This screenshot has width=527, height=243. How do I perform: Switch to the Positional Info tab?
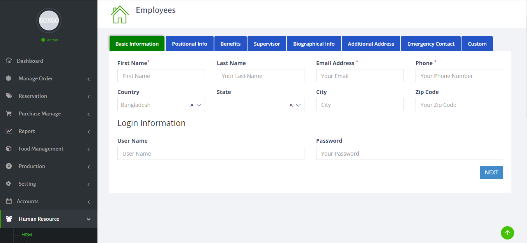point(189,44)
